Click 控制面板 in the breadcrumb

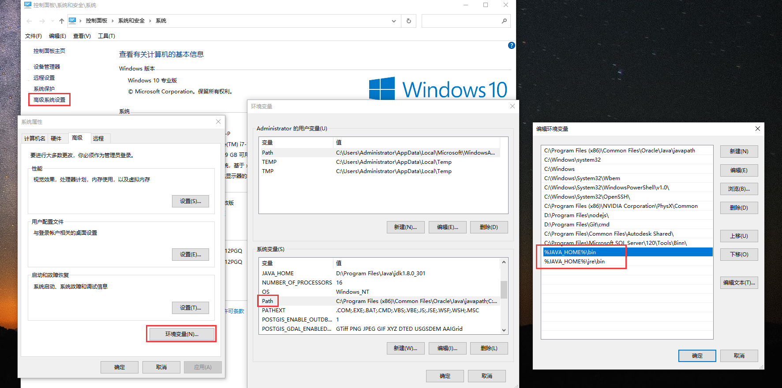[97, 21]
